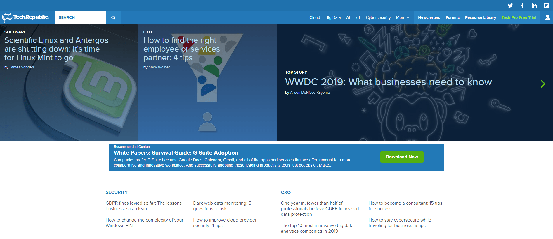Screen dimensions: 553x239
Task: Read WWDC 2019 top story
Action: click(x=389, y=82)
